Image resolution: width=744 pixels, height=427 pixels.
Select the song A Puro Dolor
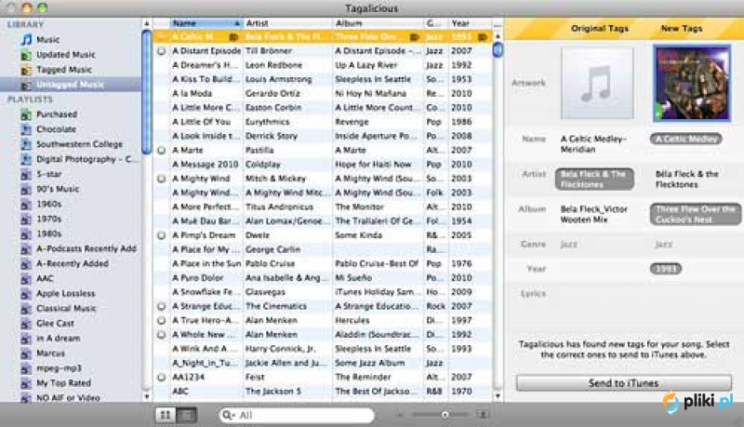[322, 277]
